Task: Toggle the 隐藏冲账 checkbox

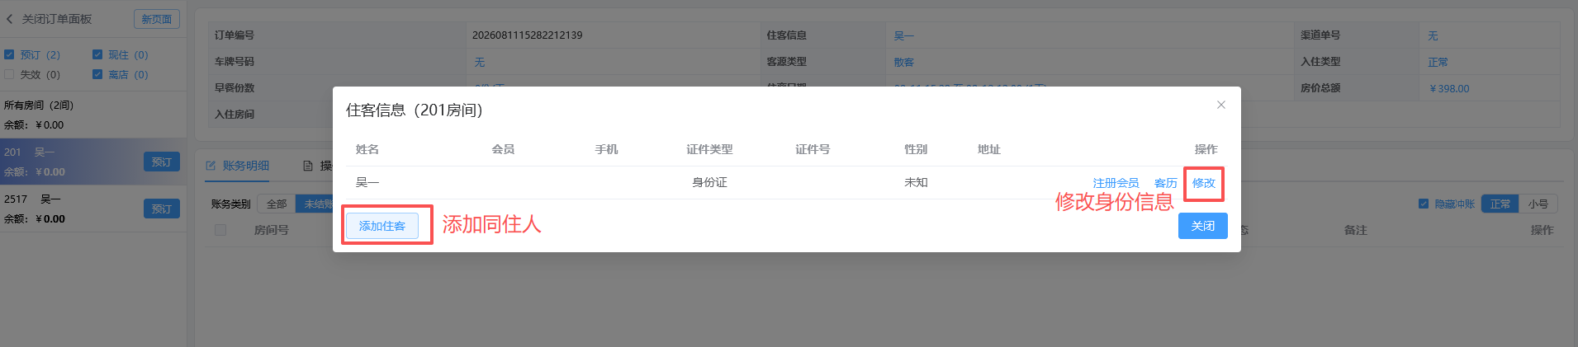Action: tap(1424, 204)
